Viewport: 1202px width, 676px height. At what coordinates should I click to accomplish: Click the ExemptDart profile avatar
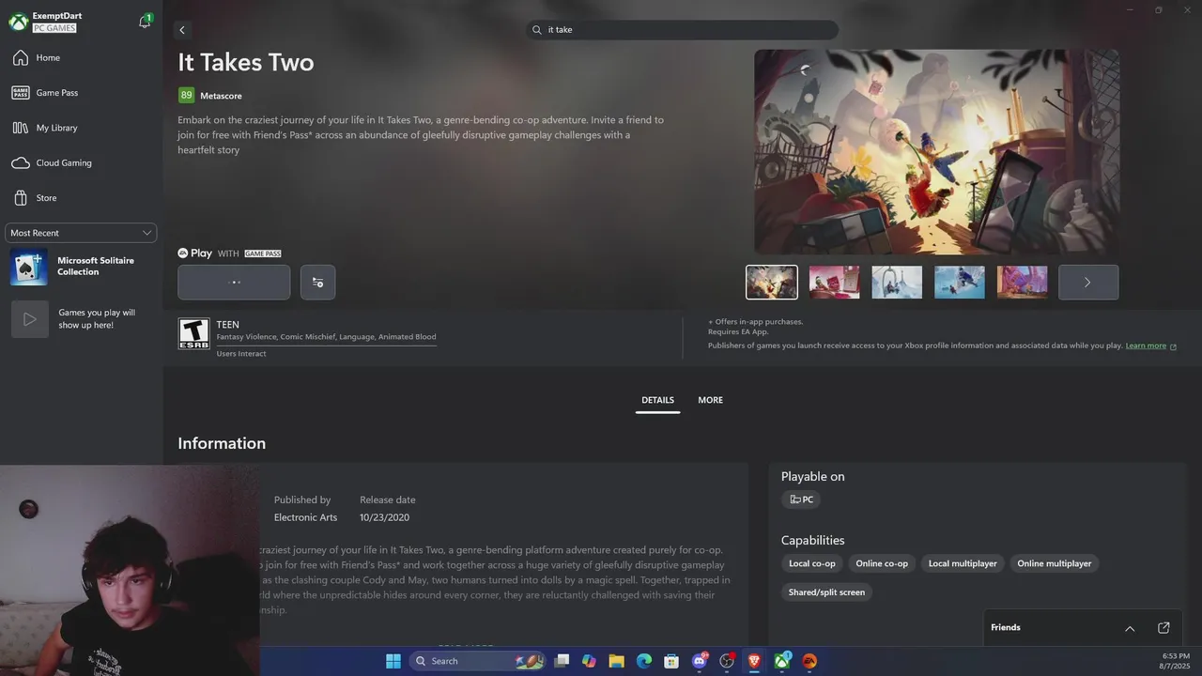(18, 22)
